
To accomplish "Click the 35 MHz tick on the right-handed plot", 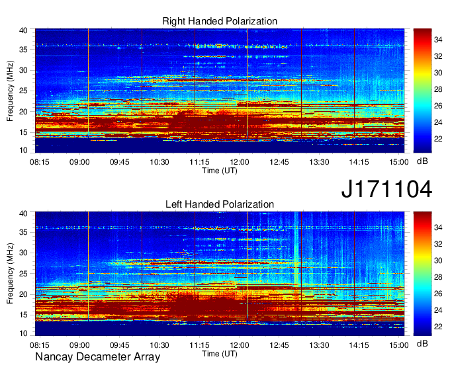I will click(x=23, y=50).
